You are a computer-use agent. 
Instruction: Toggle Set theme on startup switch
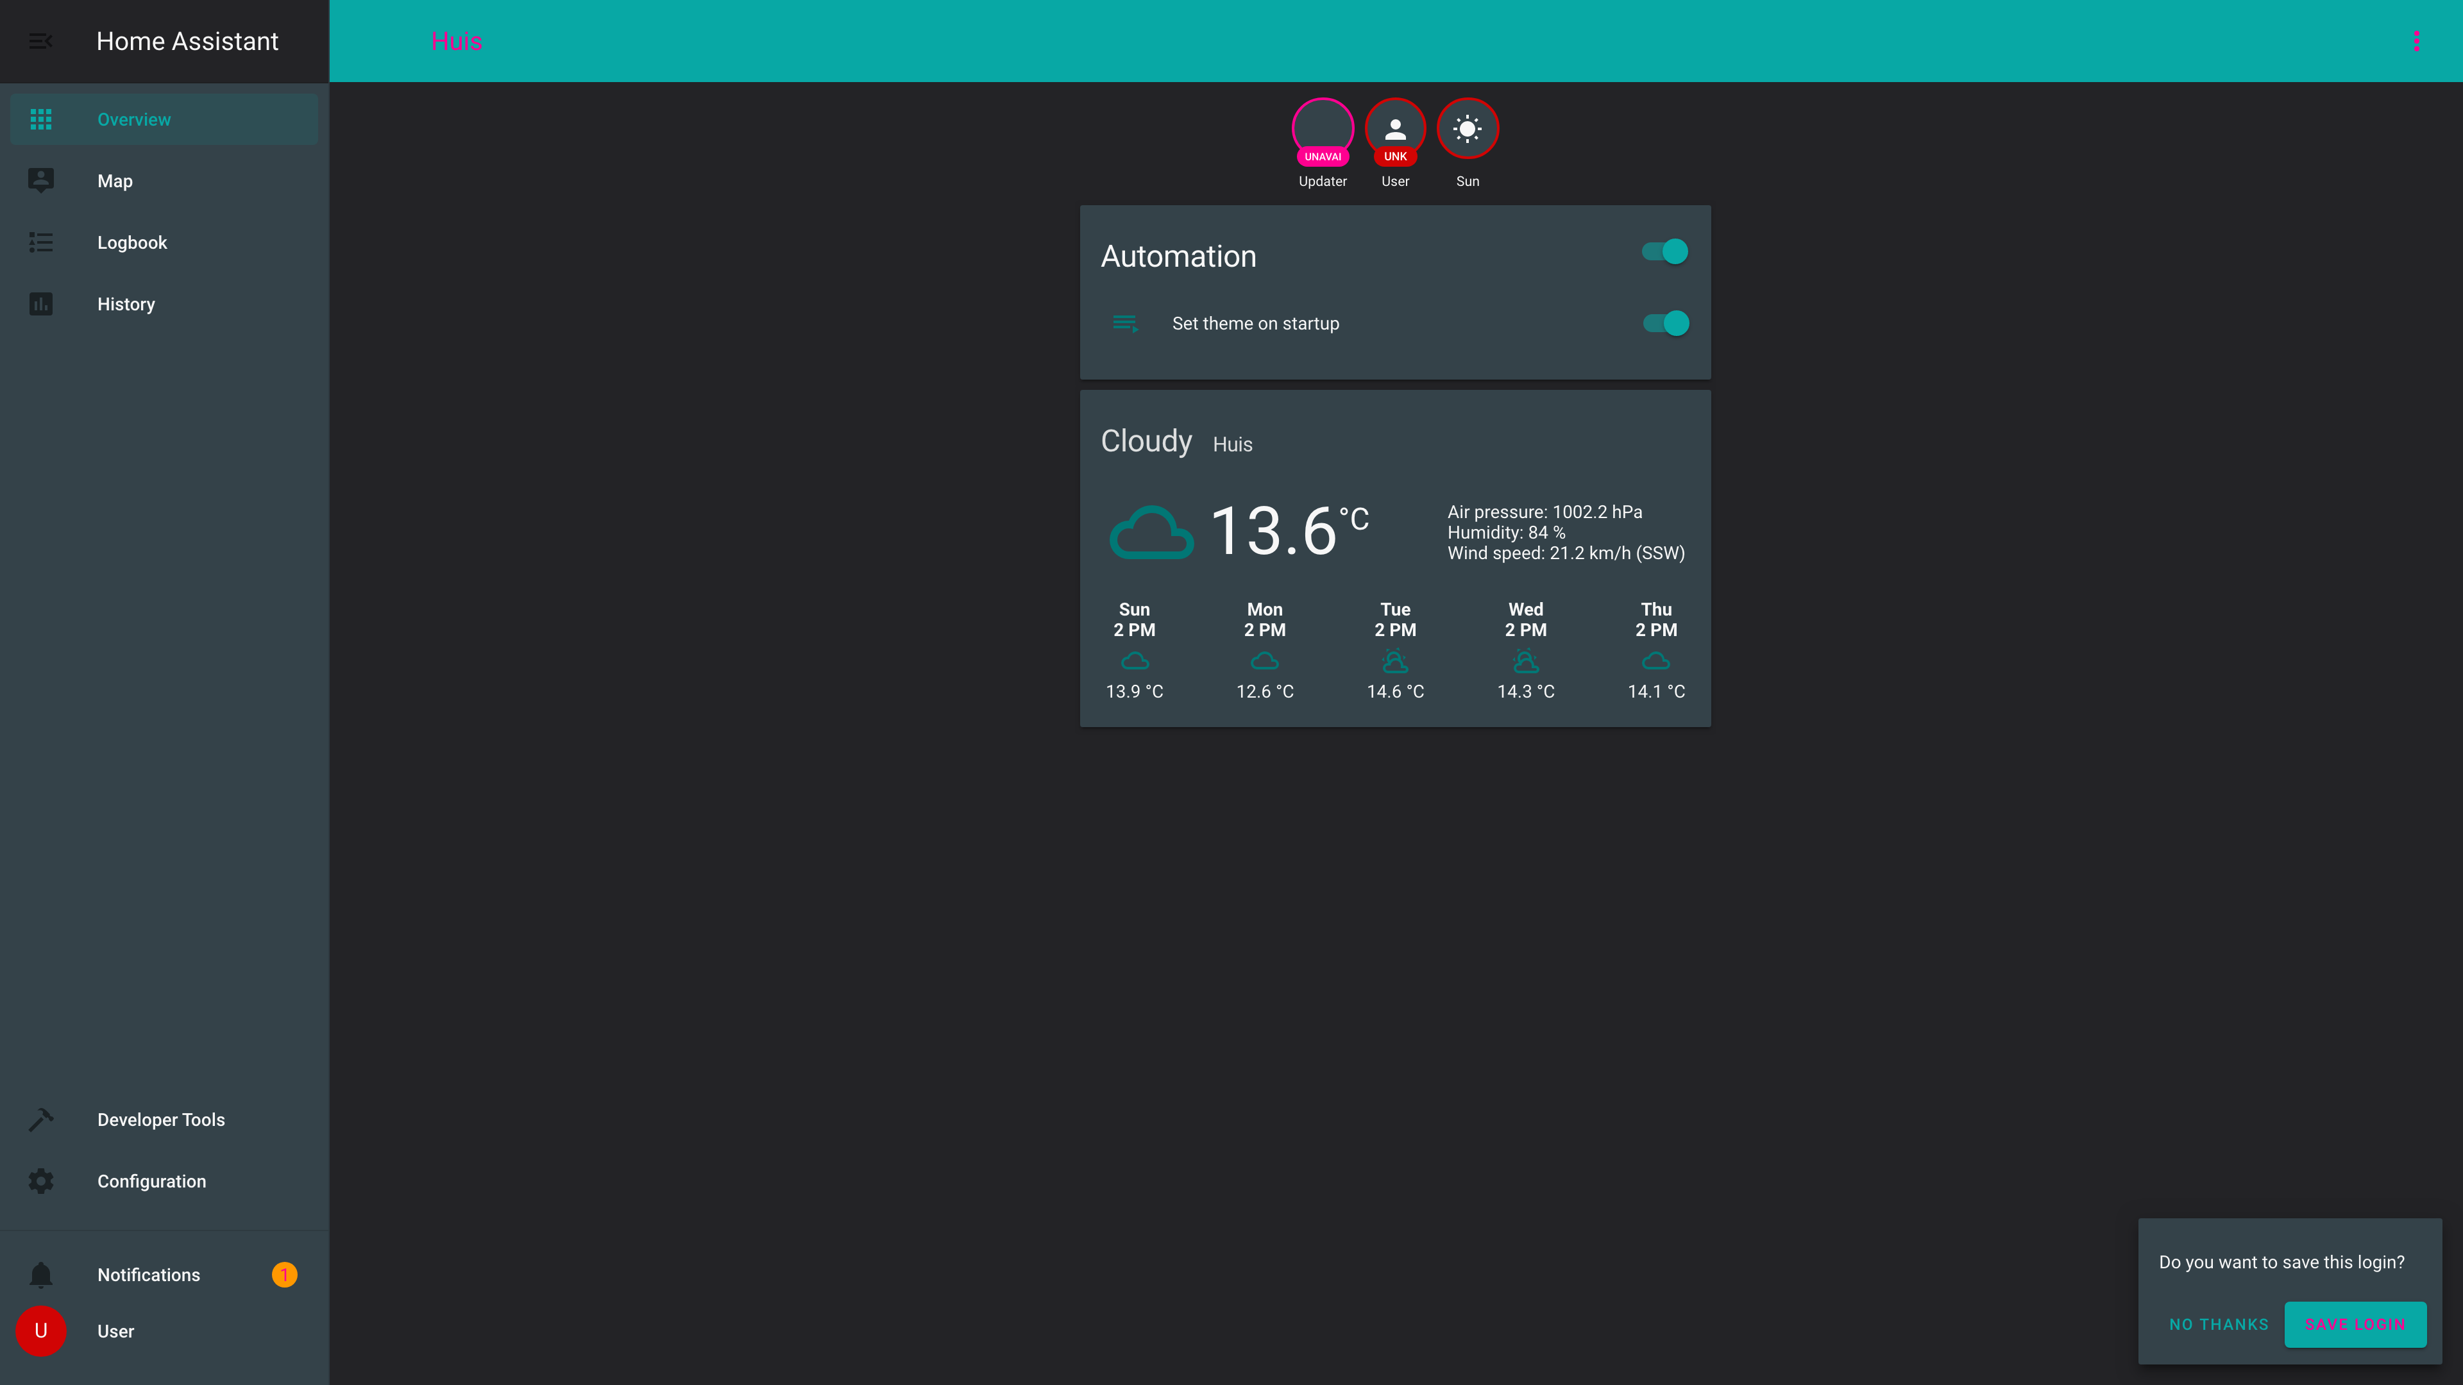coord(1666,323)
